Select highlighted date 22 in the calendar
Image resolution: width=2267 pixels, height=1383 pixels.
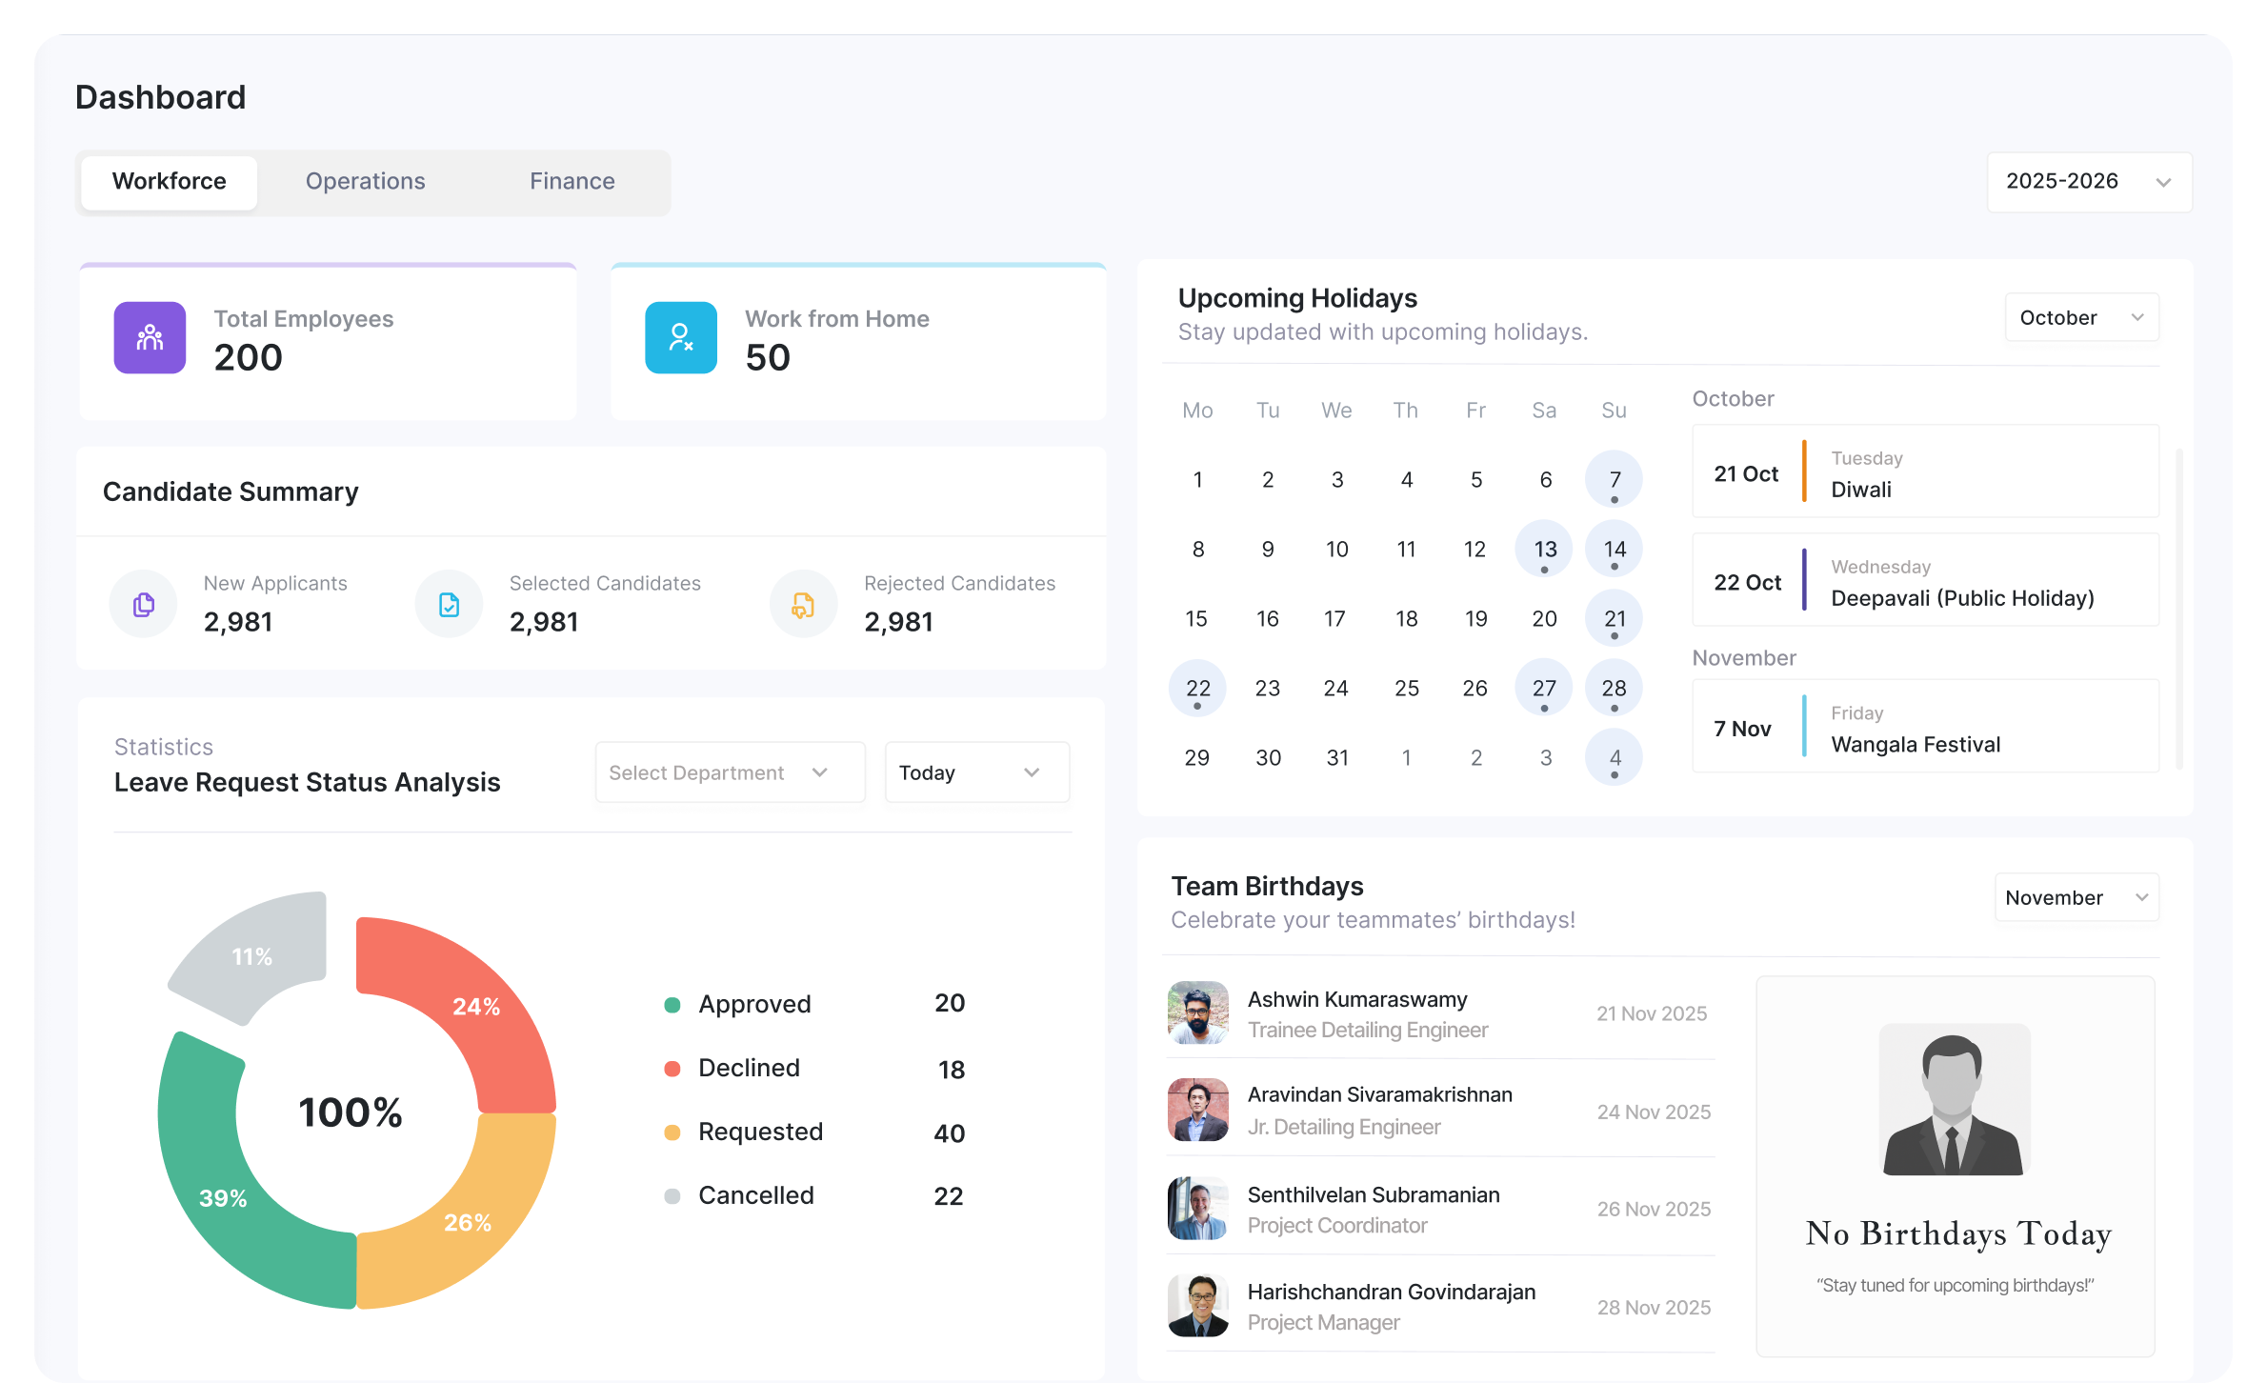[1197, 688]
